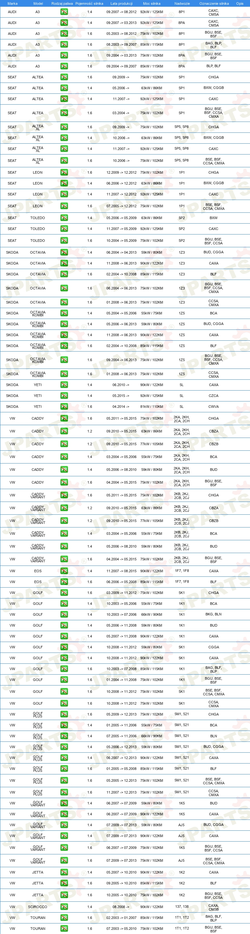Click the Model column header

coord(38,3)
